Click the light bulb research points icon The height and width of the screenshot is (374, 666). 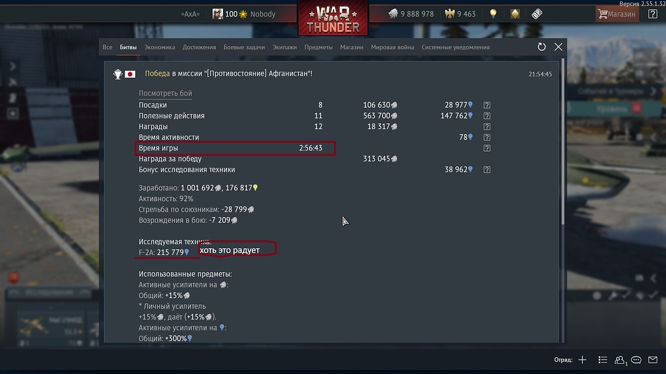(x=493, y=14)
